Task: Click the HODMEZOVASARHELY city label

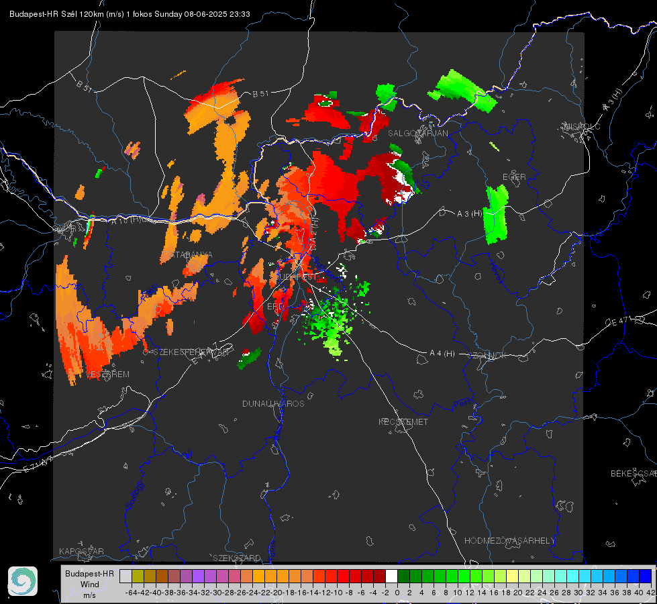Action: pyautogui.click(x=509, y=541)
